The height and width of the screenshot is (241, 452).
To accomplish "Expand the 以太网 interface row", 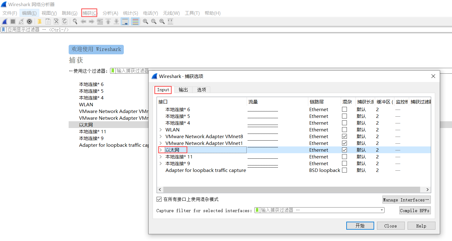I will 161,150.
